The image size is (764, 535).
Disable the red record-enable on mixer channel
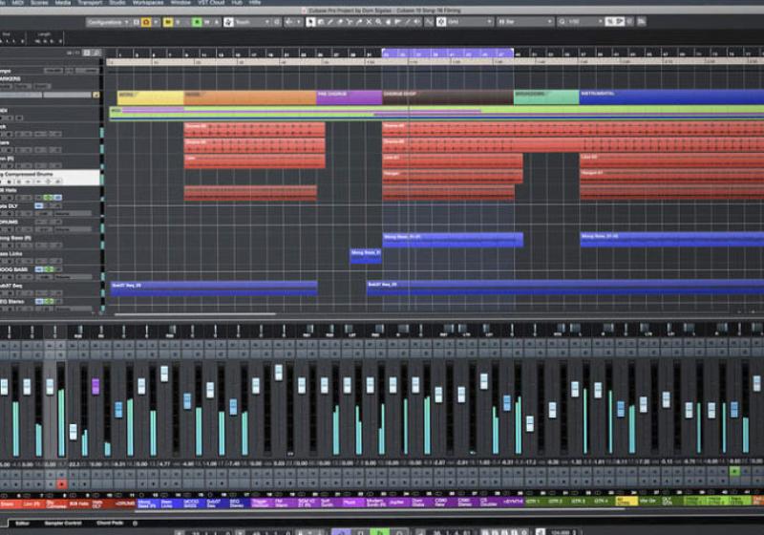pyautogui.click(x=62, y=485)
